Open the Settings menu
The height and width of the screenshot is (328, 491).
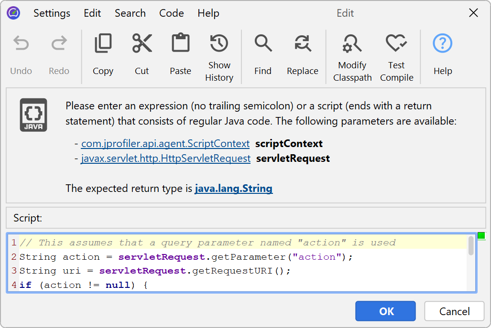pos(52,13)
